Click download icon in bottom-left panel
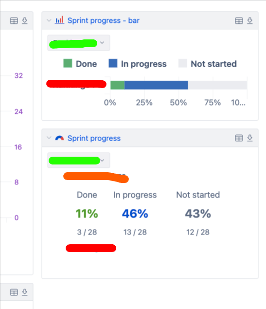 coord(25,292)
